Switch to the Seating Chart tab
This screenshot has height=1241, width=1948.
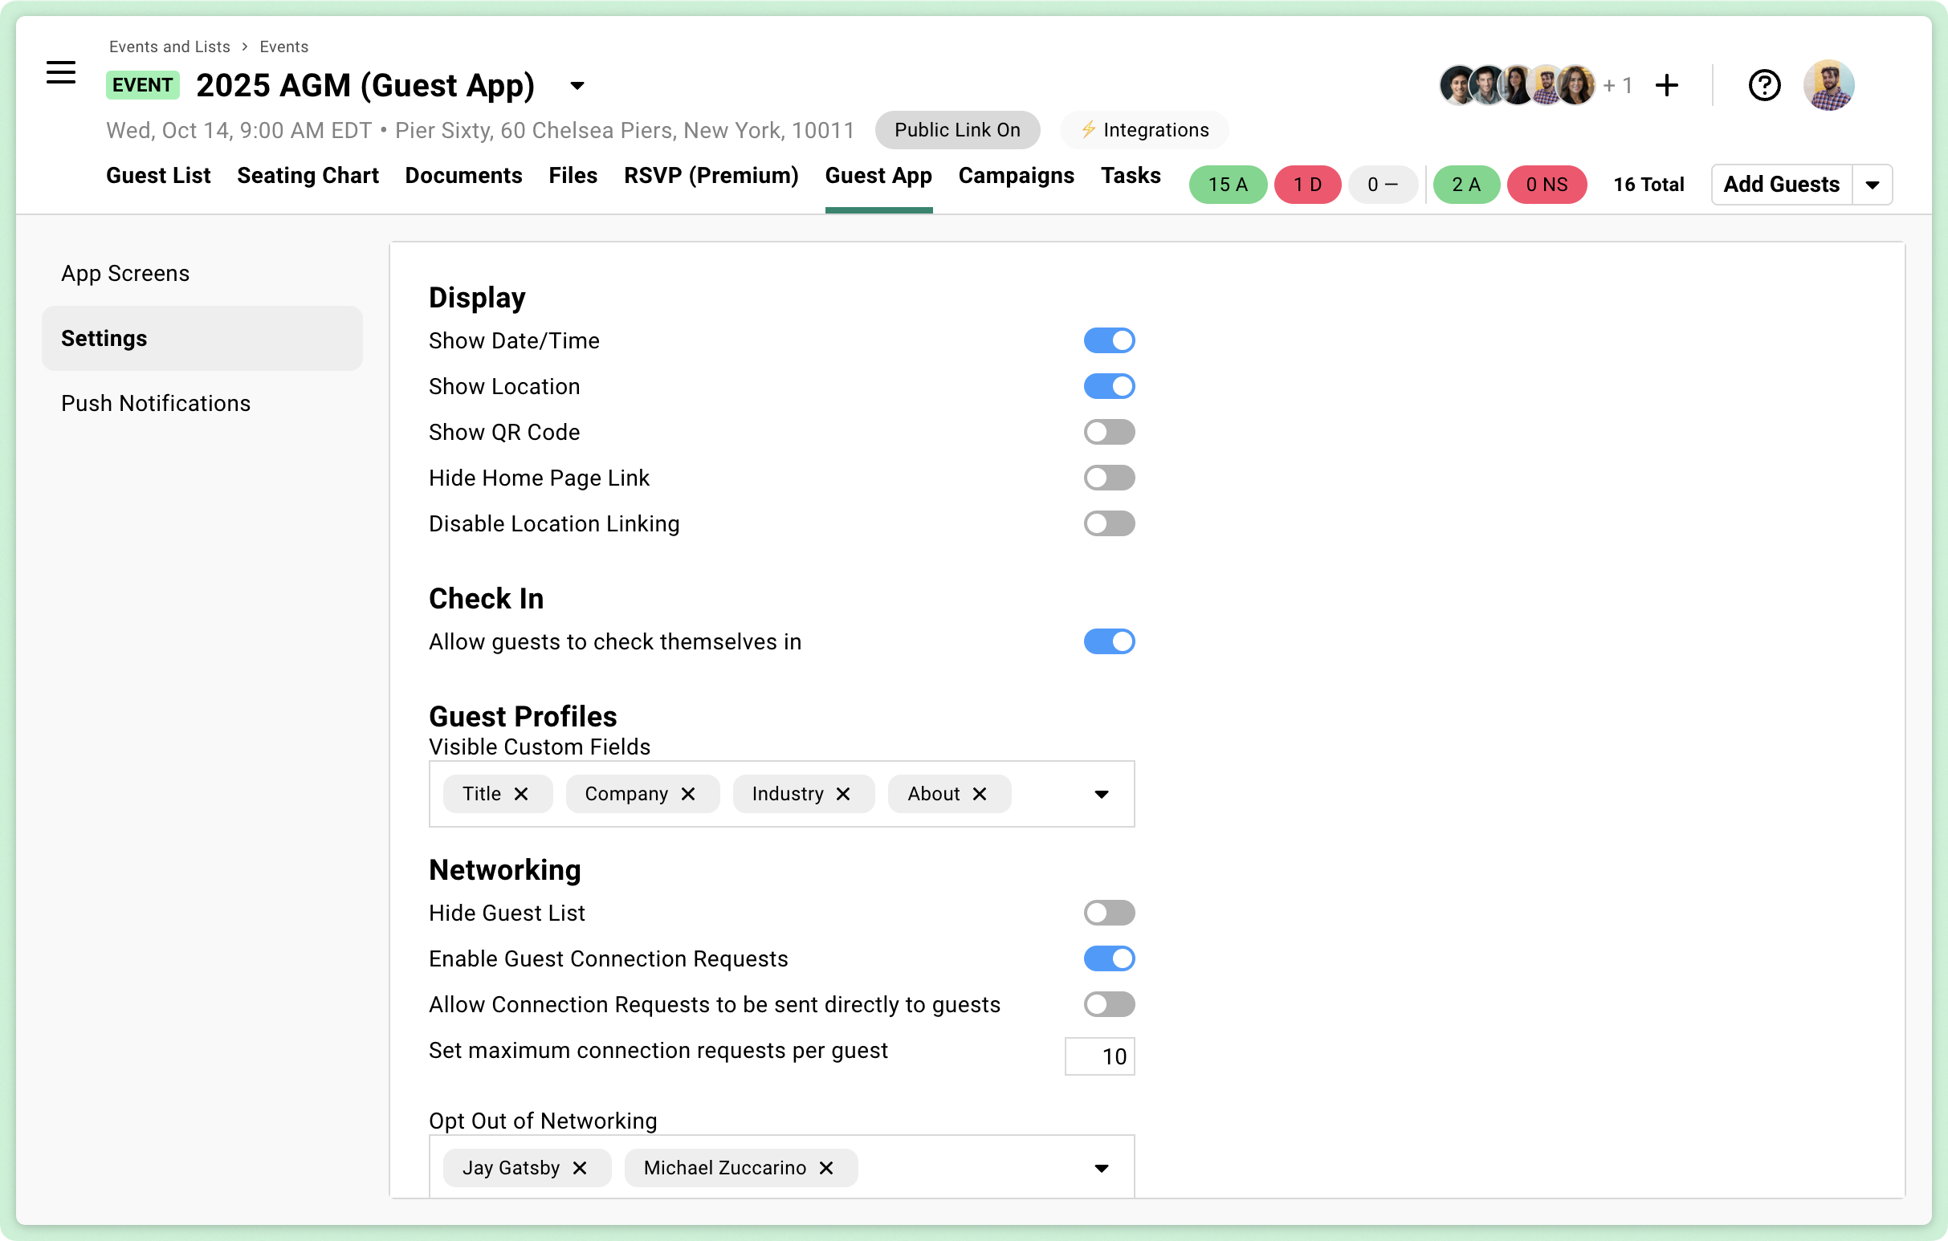pyautogui.click(x=308, y=176)
